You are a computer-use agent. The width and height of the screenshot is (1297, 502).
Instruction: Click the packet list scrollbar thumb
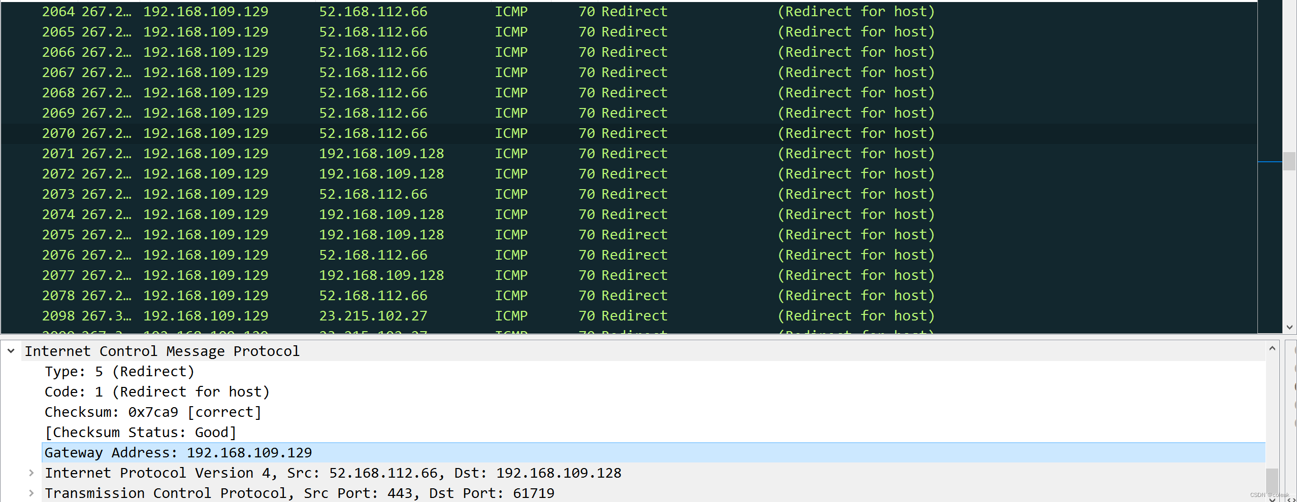(1290, 161)
